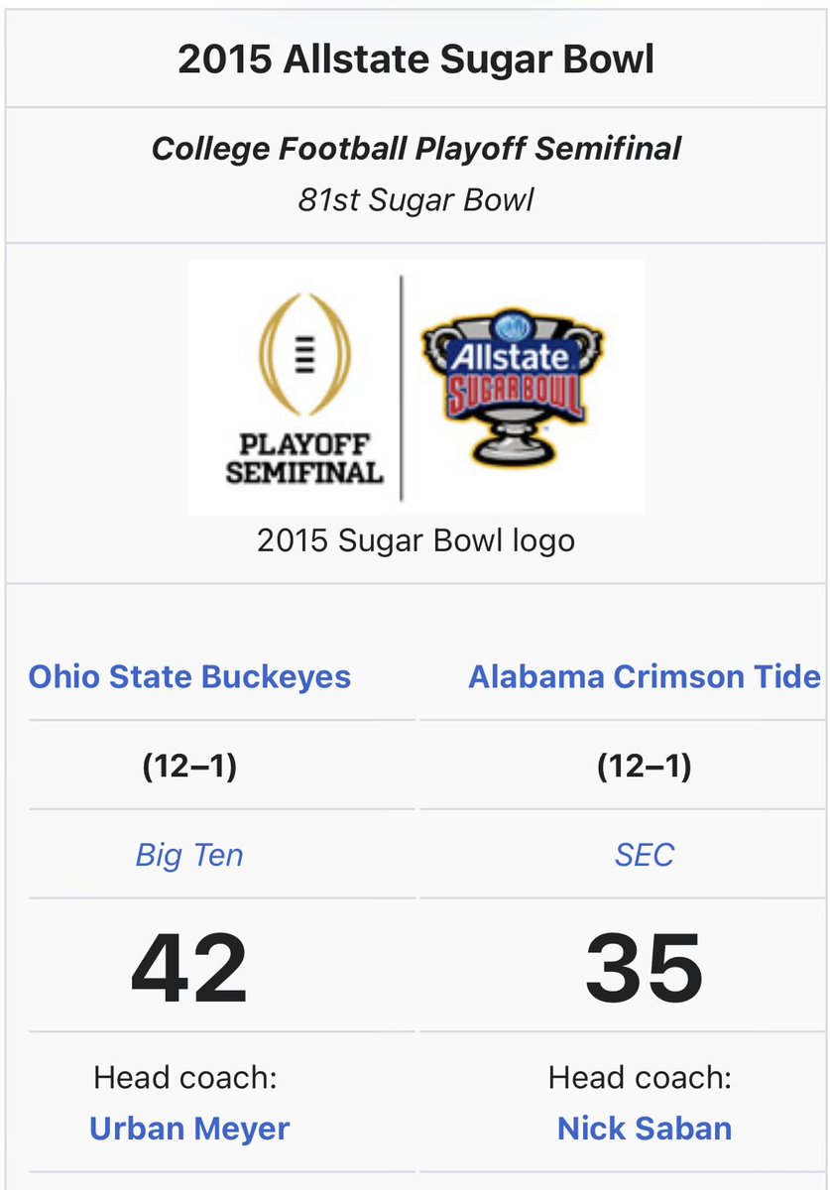Click the 81st Sugar Bowl text
The width and height of the screenshot is (830, 1190).
pos(415,199)
